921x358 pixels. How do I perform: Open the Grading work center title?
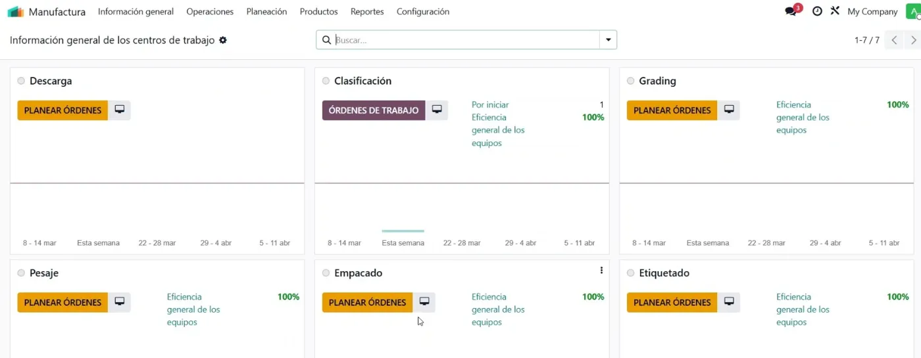click(x=657, y=81)
